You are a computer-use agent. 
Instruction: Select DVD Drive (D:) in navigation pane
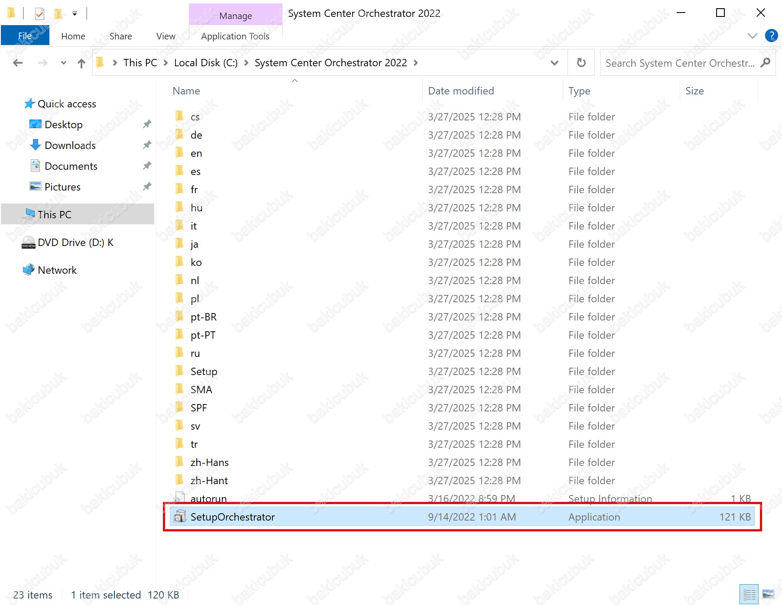tap(68, 243)
